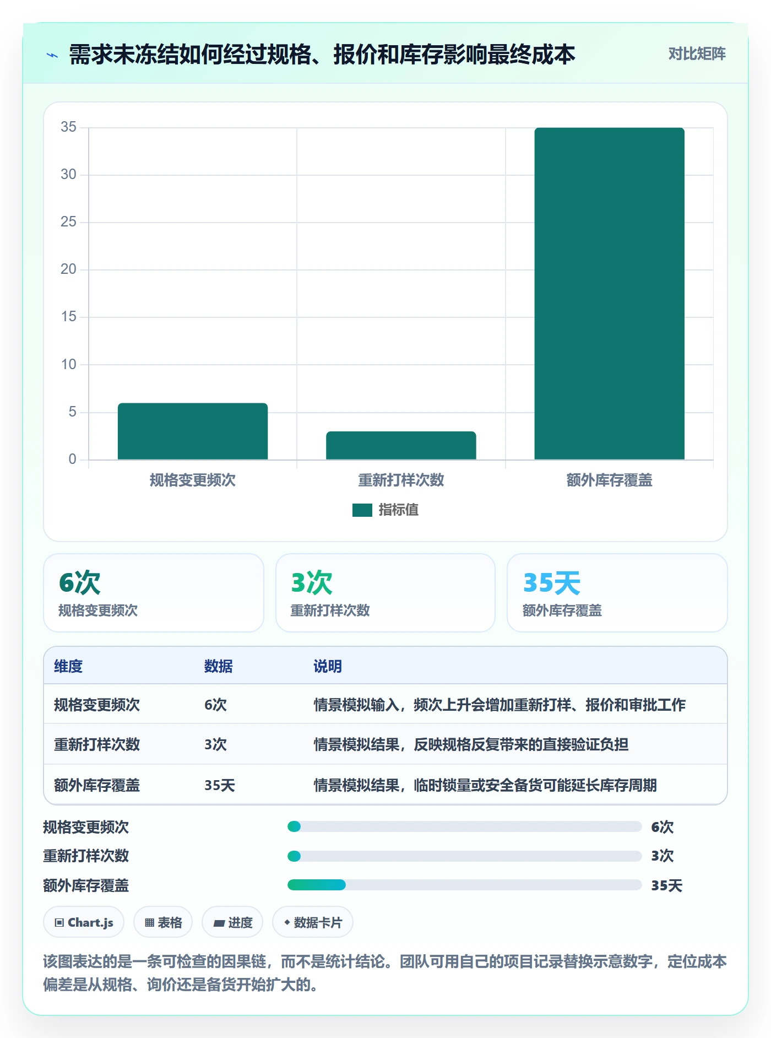Click the 额外库存覆盖 progress row label
Screen dimensions: 771x1038
(x=86, y=885)
